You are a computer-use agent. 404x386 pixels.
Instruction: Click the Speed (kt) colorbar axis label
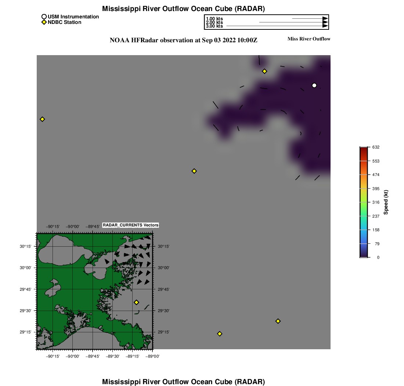386,202
